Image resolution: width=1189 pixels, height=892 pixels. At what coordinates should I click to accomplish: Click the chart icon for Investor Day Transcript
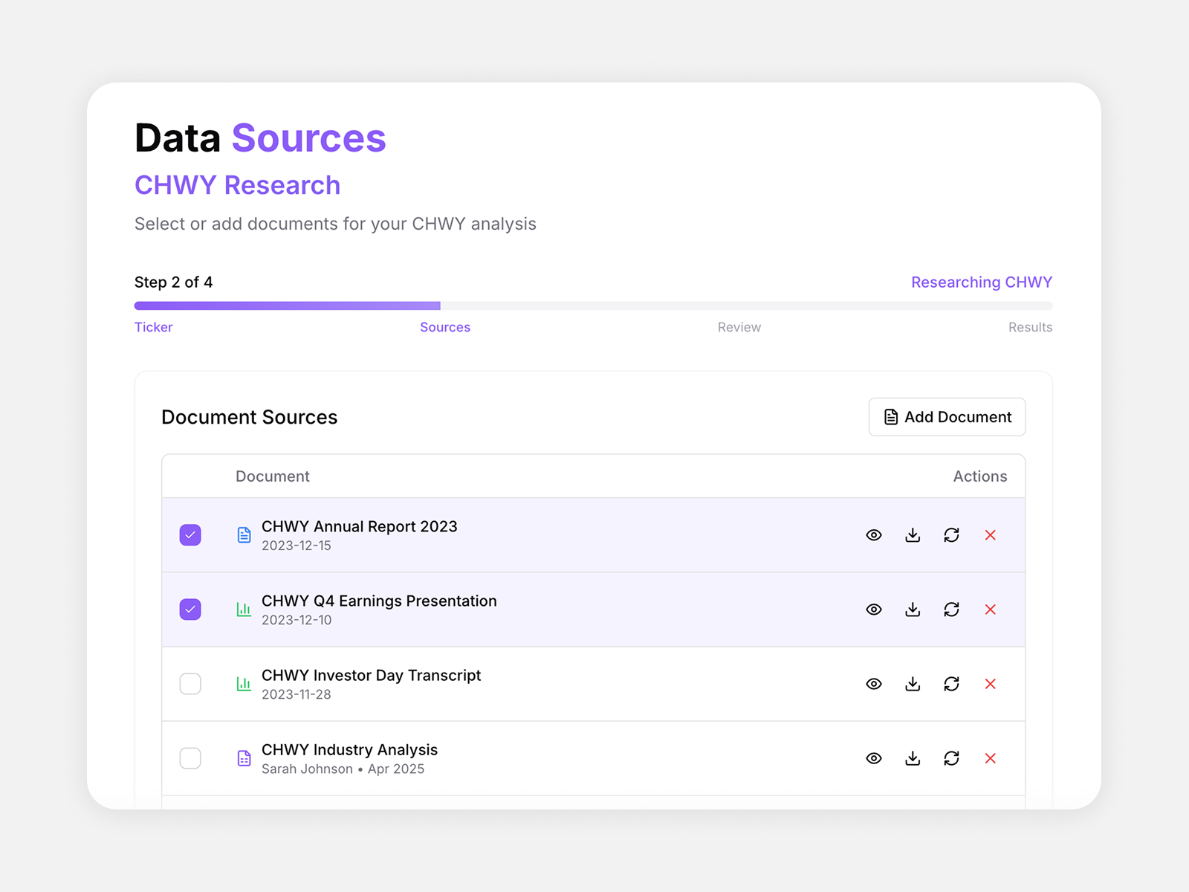244,684
